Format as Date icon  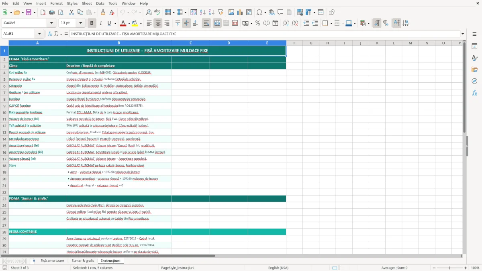pos(275,23)
